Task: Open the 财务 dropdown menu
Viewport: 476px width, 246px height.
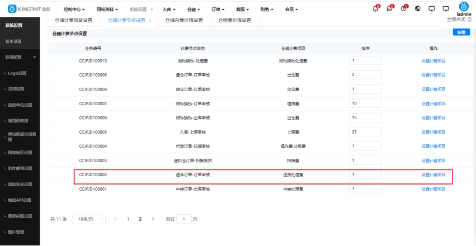Action: (x=267, y=10)
